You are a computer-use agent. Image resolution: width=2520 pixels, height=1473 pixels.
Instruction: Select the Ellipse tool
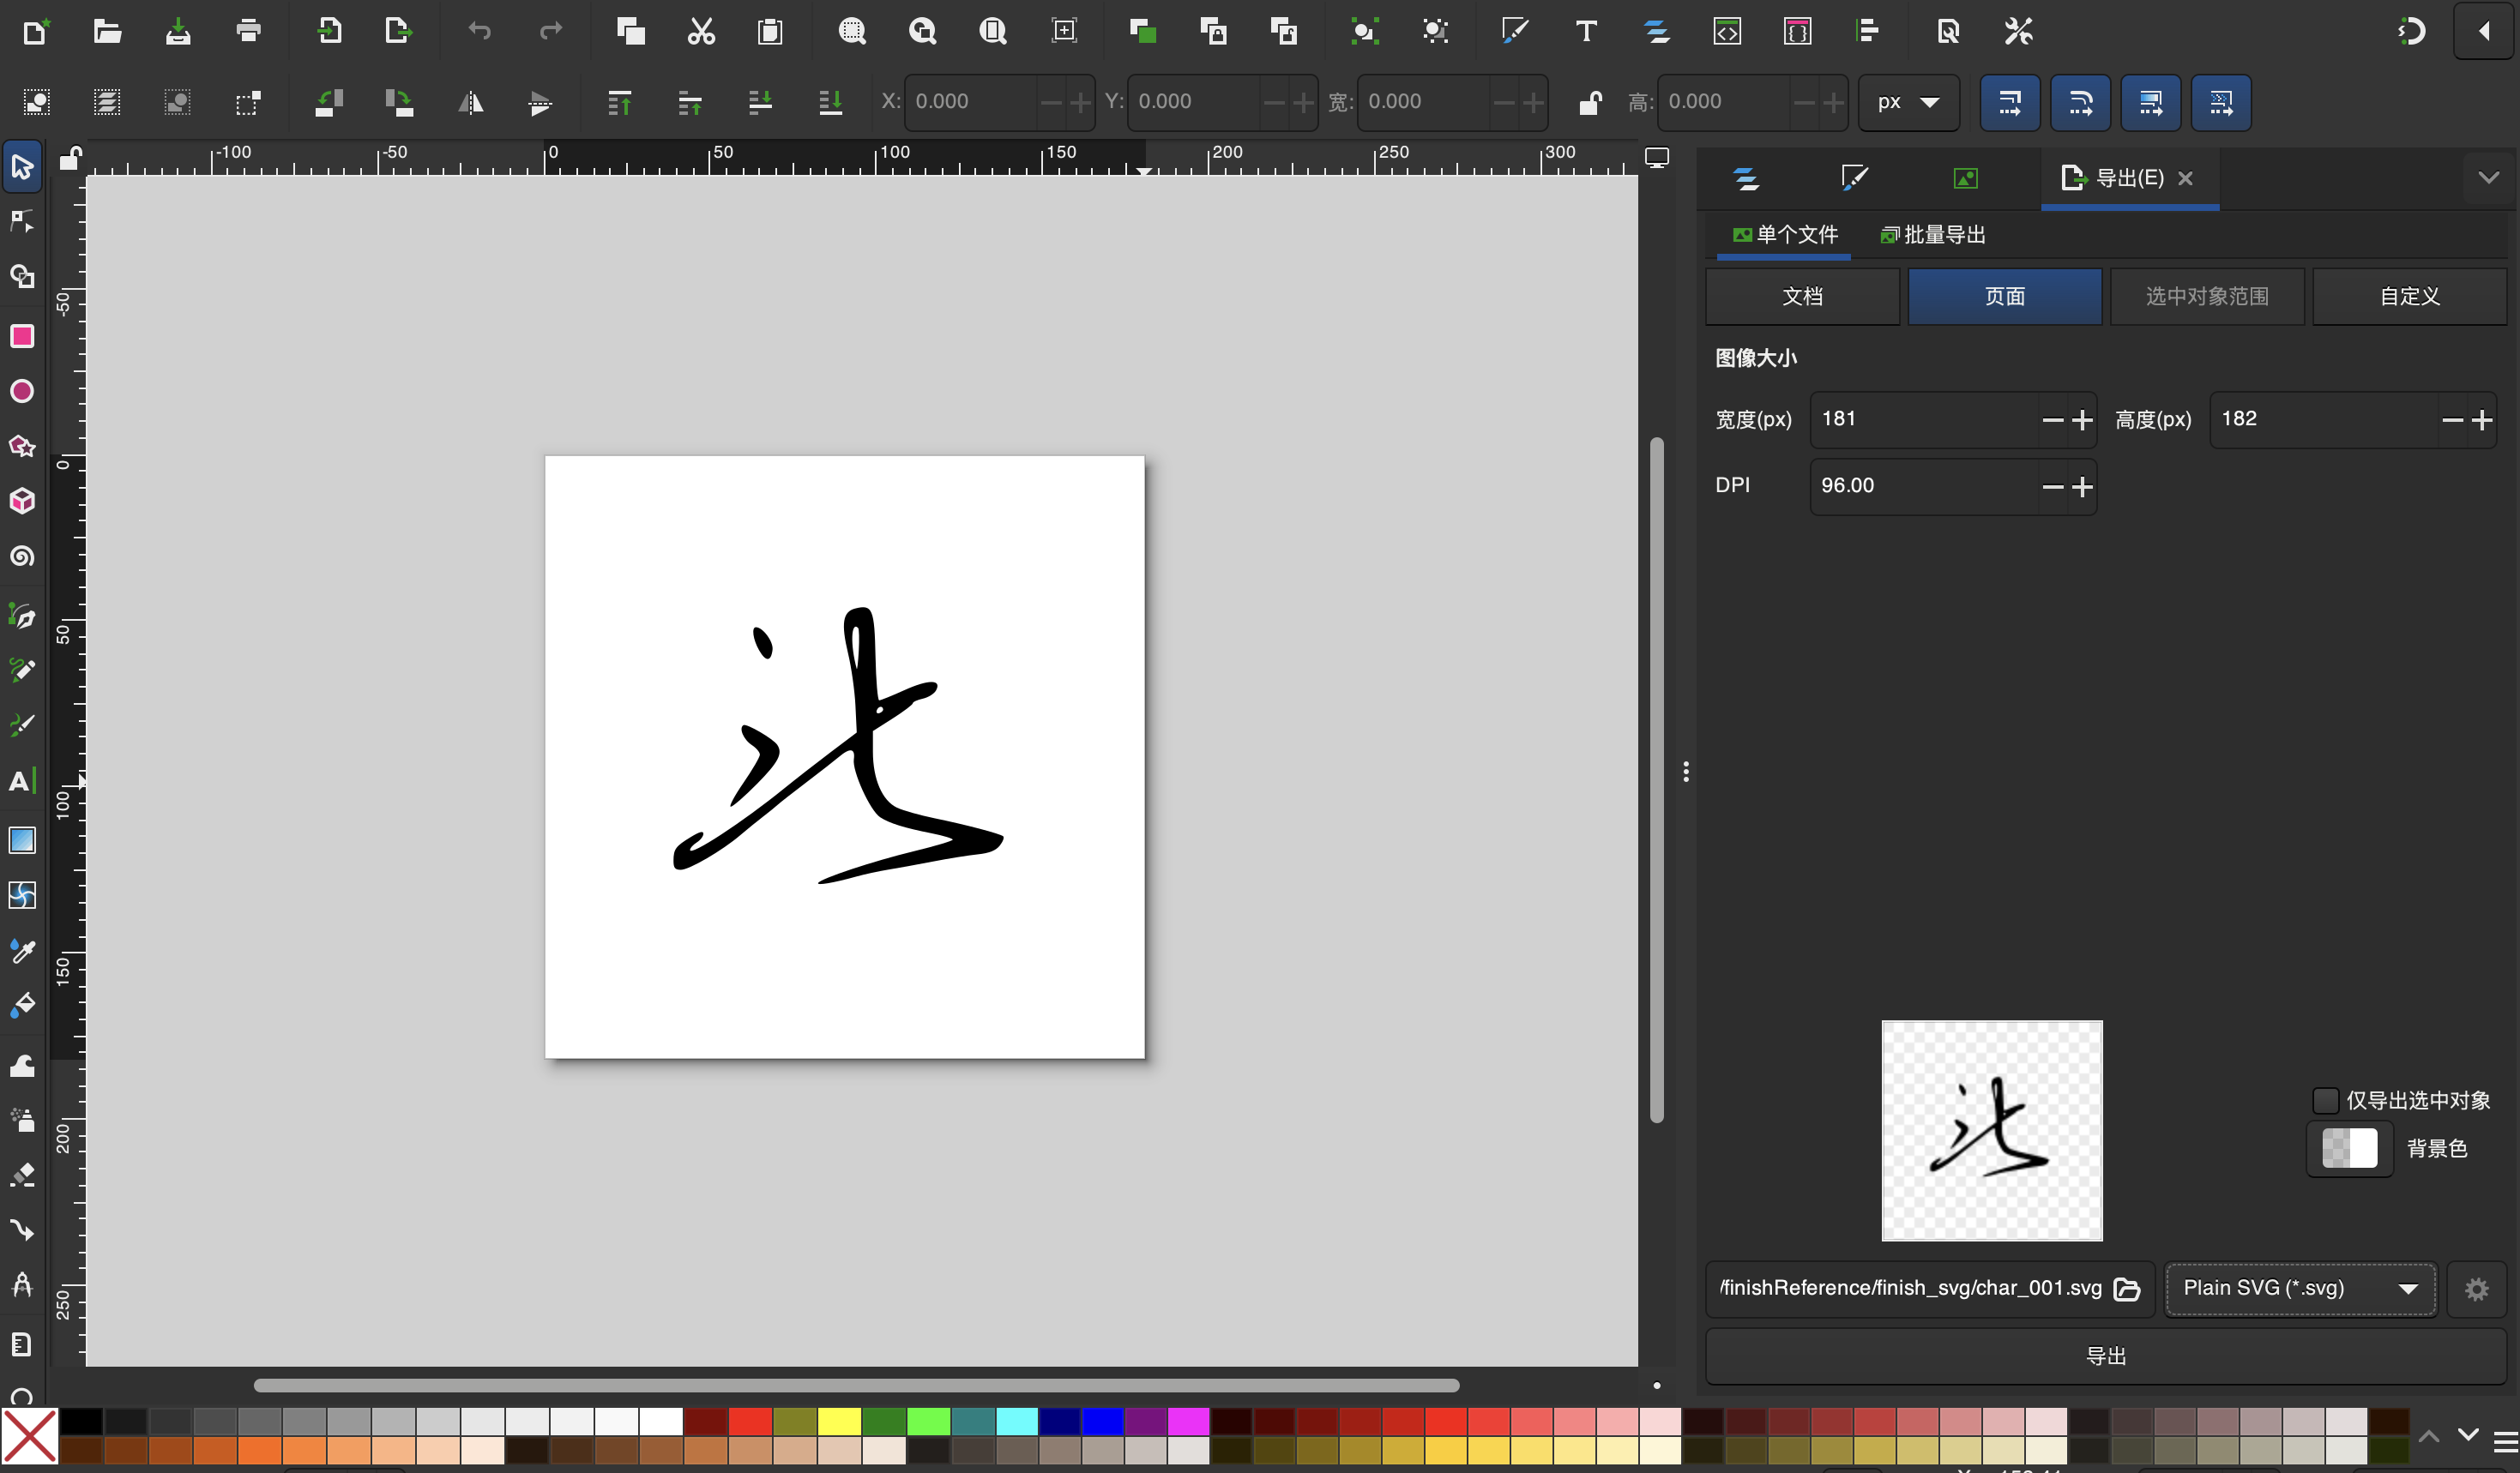(x=22, y=391)
